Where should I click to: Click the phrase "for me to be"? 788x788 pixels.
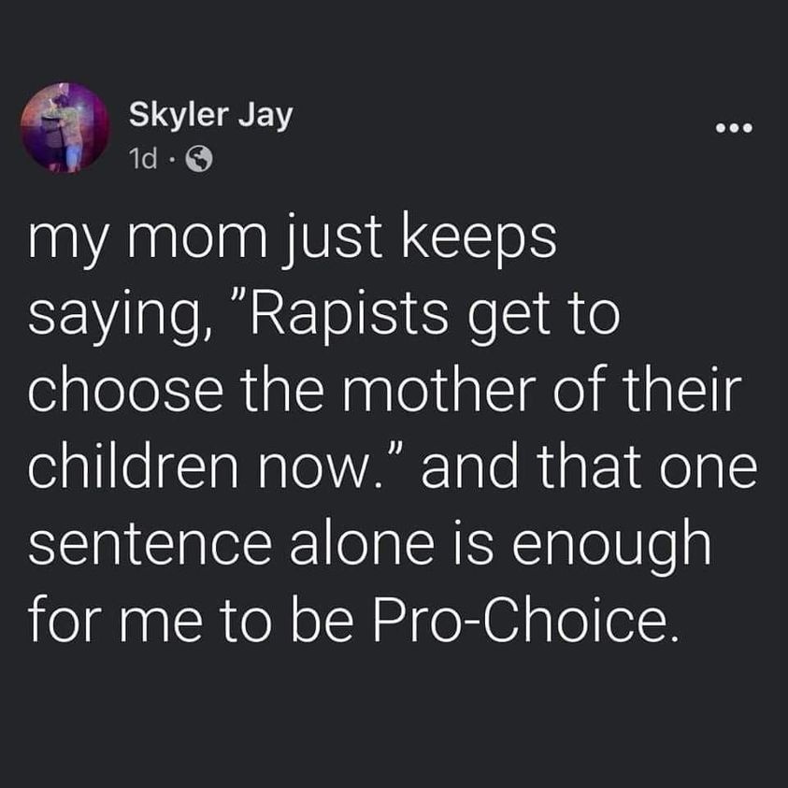(191, 618)
